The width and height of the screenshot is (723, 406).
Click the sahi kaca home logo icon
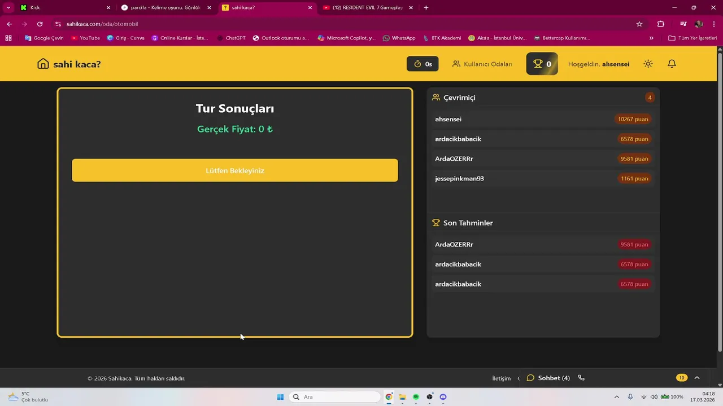pyautogui.click(x=43, y=64)
